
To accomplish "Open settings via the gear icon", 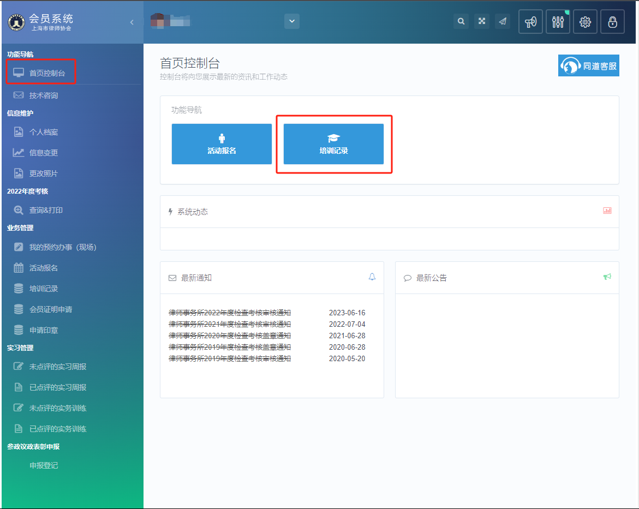I will 585,22.
